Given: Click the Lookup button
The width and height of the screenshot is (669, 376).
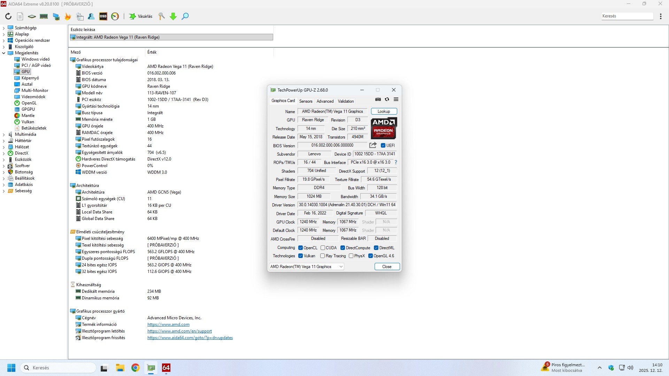Looking at the screenshot, I should 384,111.
